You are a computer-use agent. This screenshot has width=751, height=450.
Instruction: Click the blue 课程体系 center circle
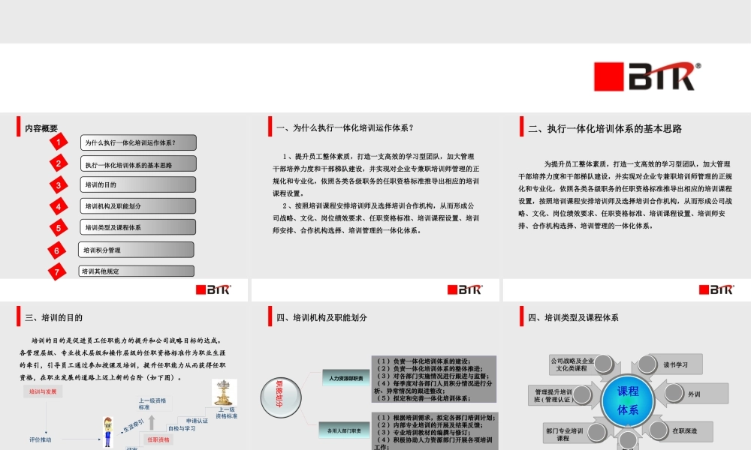627,400
